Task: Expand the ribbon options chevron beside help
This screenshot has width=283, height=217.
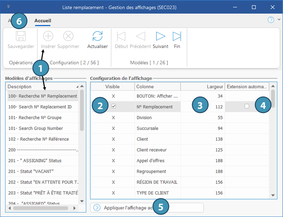Action: click(x=279, y=20)
